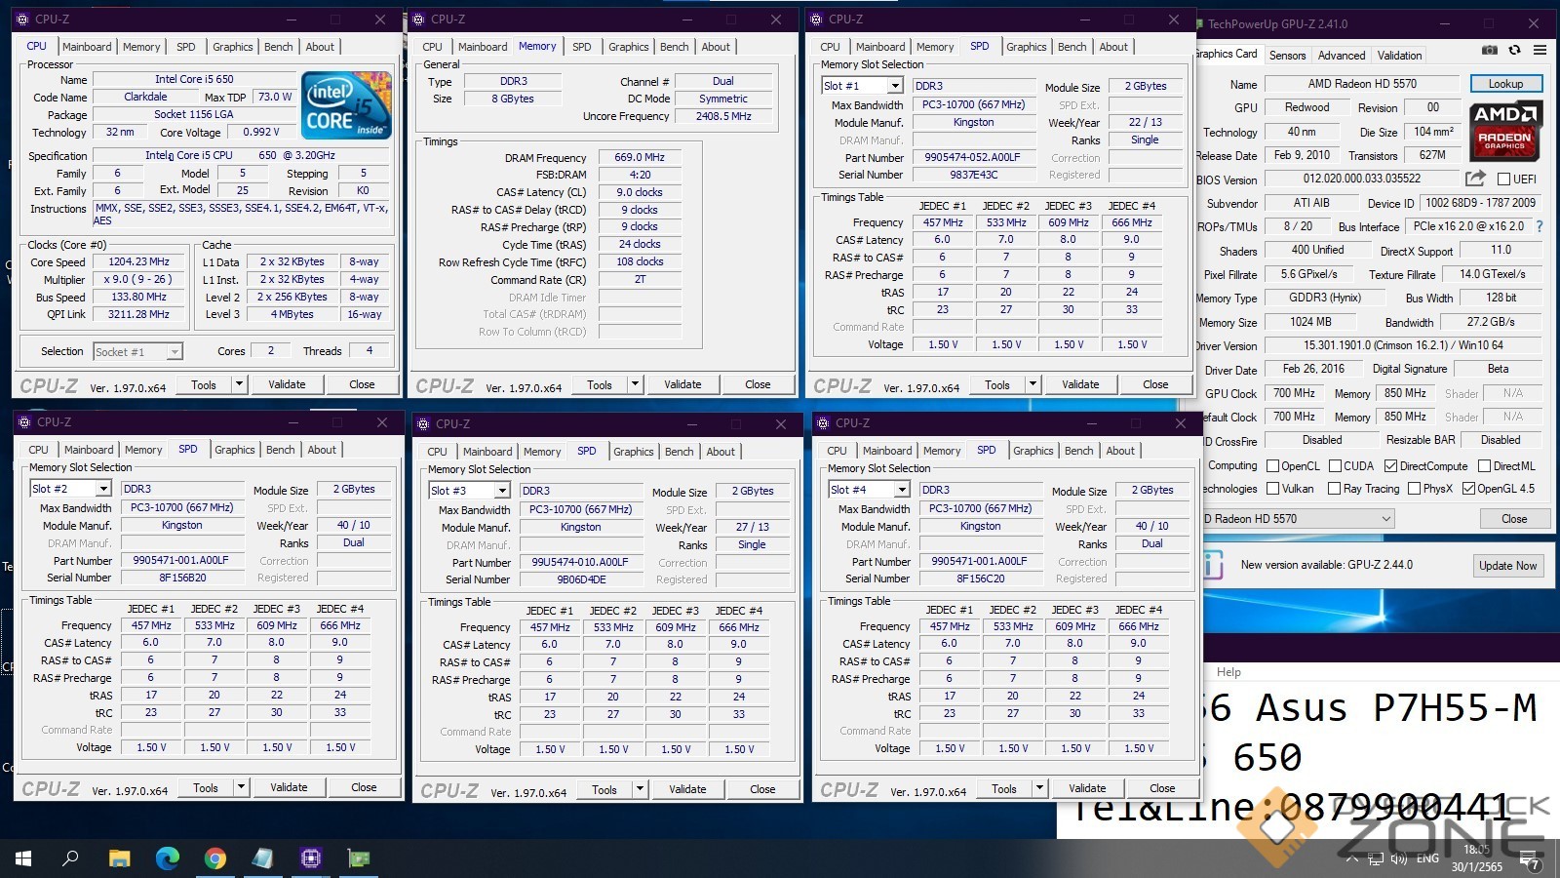
Task: Click the GPU-Z screenshot camera icon
Action: tap(1489, 51)
